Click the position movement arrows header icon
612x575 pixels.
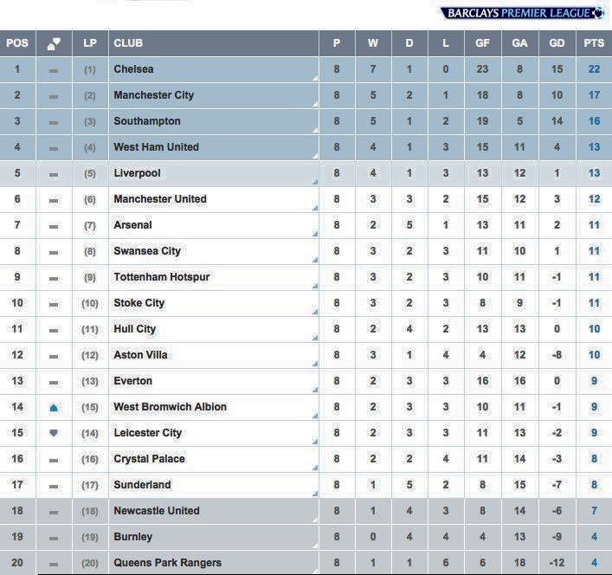point(54,43)
